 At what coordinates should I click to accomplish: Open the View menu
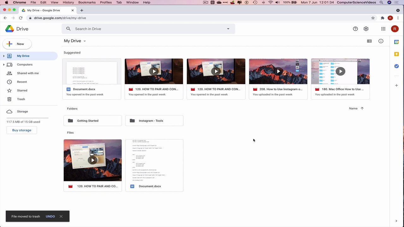tap(55, 2)
